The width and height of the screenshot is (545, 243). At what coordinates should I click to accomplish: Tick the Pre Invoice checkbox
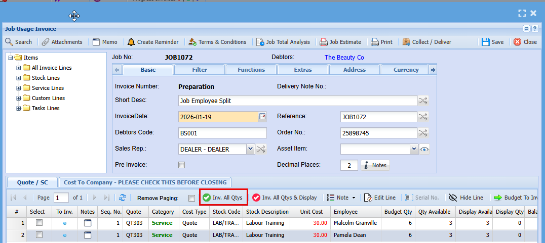coord(182,165)
